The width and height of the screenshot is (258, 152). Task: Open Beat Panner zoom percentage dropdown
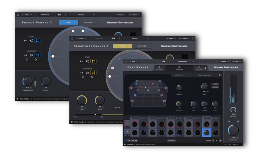[x=133, y=61]
